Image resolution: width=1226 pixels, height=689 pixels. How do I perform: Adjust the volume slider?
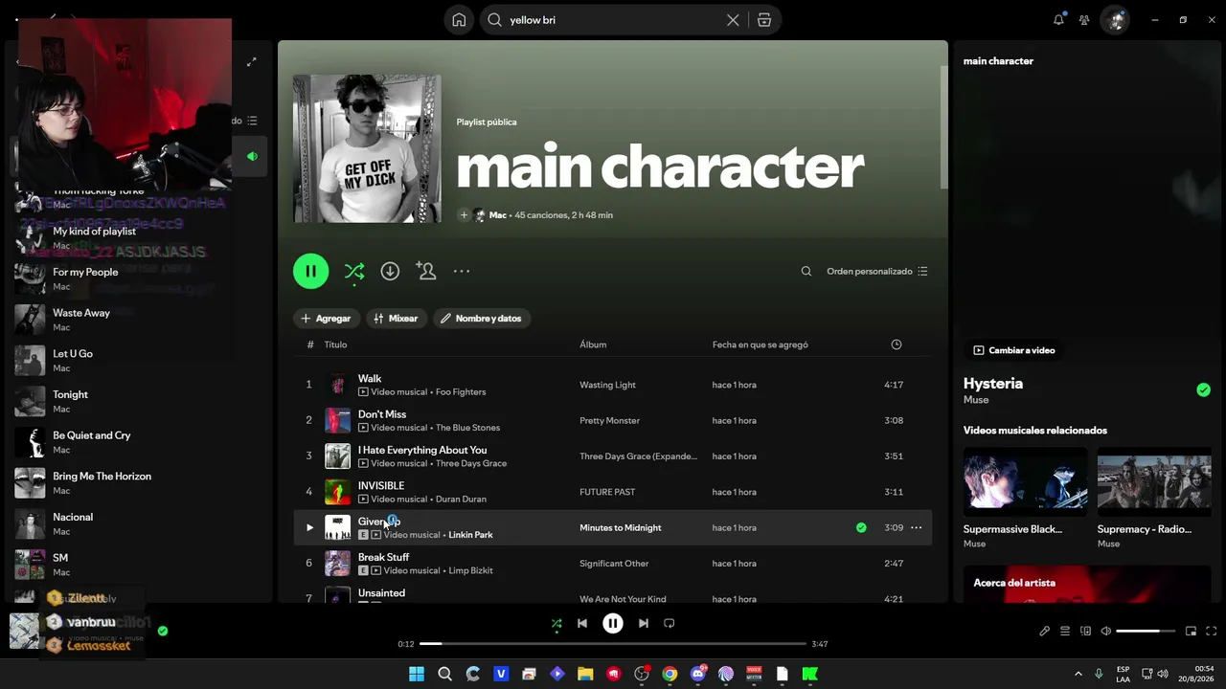coord(1146,632)
